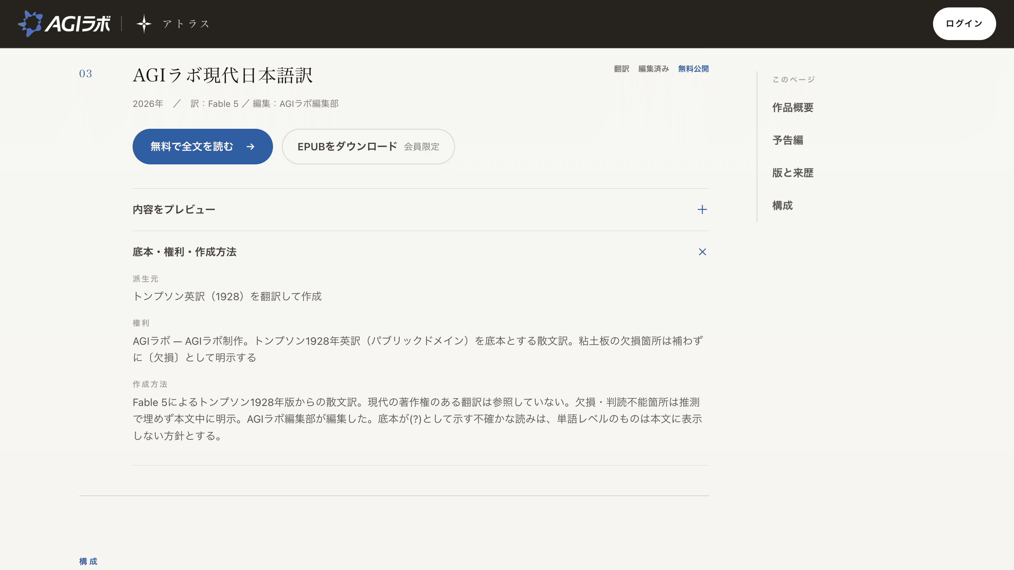Click the アトラス header text

186,24
